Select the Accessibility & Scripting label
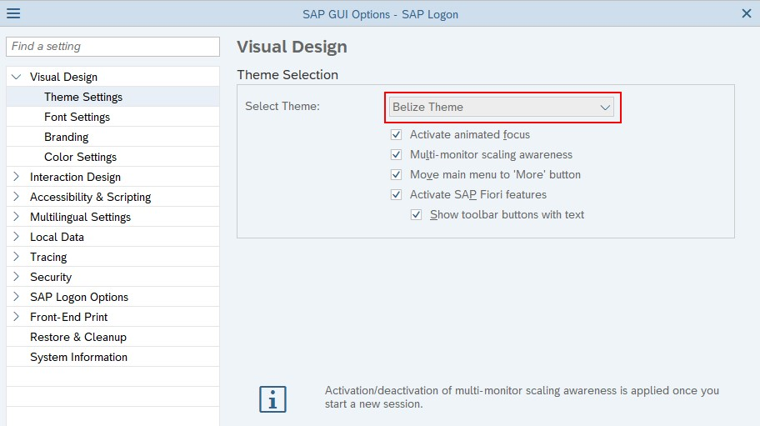The image size is (760, 426). [90, 198]
